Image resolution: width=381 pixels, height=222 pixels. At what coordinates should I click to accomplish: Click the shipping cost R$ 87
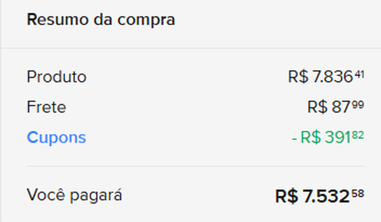[x=329, y=107]
